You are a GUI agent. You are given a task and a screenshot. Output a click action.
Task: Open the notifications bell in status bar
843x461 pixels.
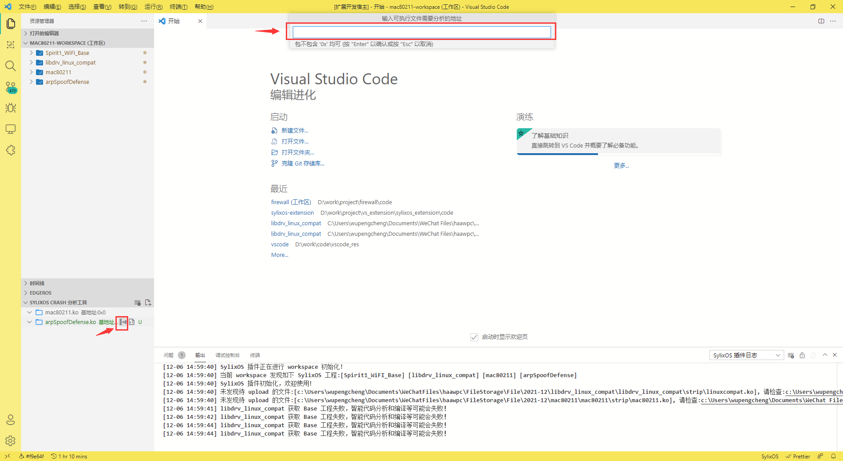(x=833, y=456)
